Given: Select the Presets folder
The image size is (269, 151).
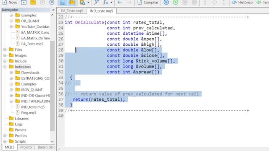Looking at the screenshot, I should tap(21, 130).
